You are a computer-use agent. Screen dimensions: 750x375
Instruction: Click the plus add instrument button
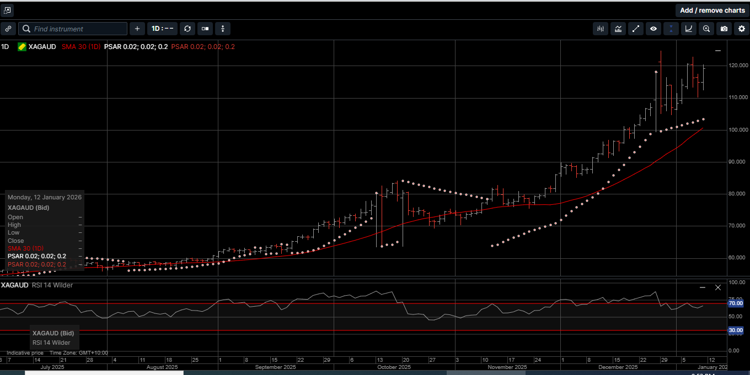pos(137,29)
